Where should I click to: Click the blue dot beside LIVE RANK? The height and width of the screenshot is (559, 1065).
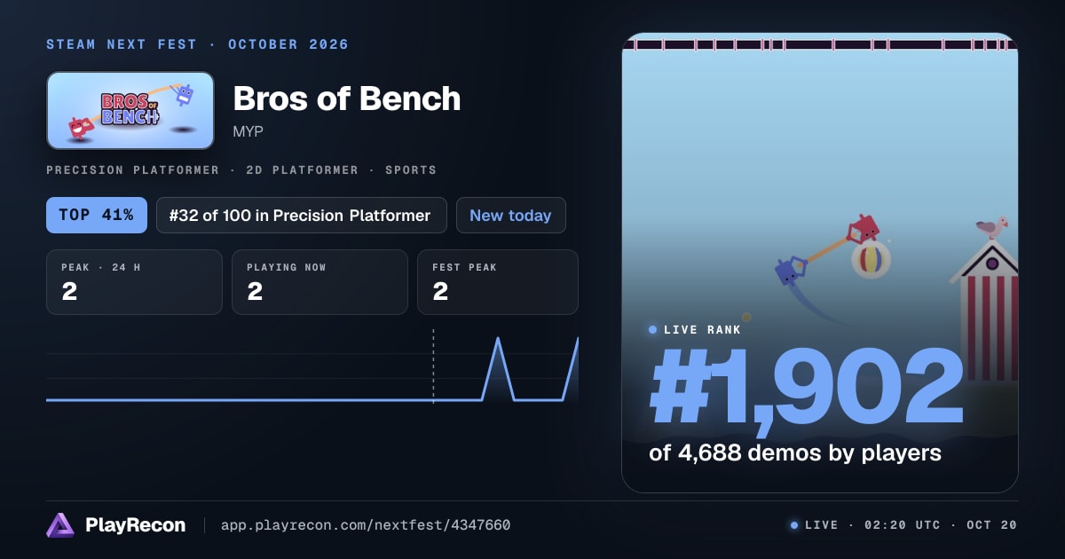[x=653, y=329]
